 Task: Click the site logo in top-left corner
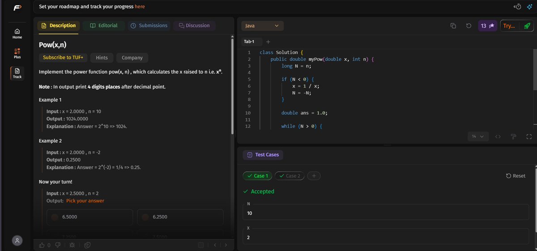(x=17, y=7)
